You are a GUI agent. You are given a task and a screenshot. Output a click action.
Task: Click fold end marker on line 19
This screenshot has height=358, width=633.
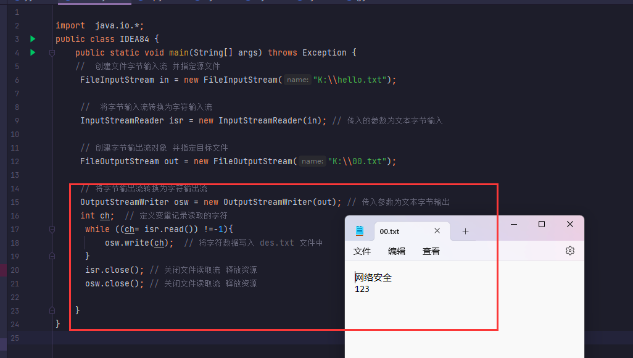coord(52,256)
